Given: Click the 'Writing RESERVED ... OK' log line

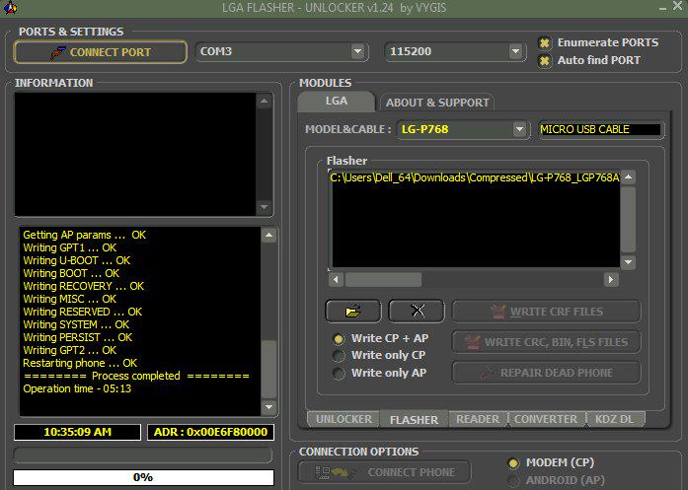Looking at the screenshot, I should pos(83,313).
